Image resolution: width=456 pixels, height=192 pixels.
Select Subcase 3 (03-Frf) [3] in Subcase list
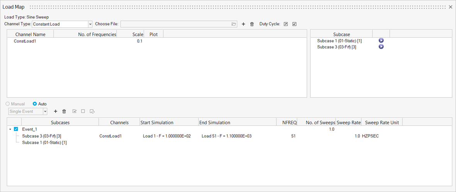pos(336,47)
